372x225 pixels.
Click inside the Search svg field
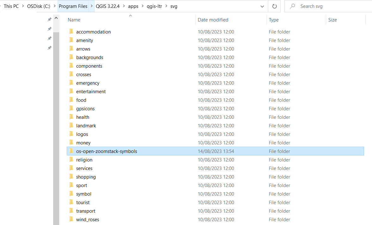pyautogui.click(x=319, y=6)
